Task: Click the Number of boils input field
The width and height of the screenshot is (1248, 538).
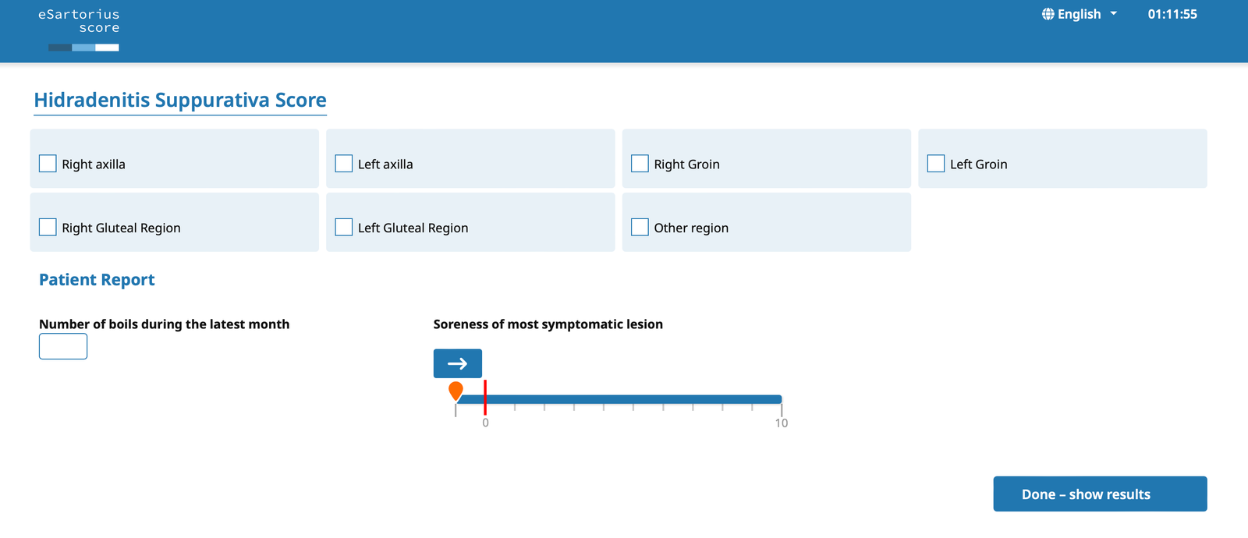Action: coord(63,346)
